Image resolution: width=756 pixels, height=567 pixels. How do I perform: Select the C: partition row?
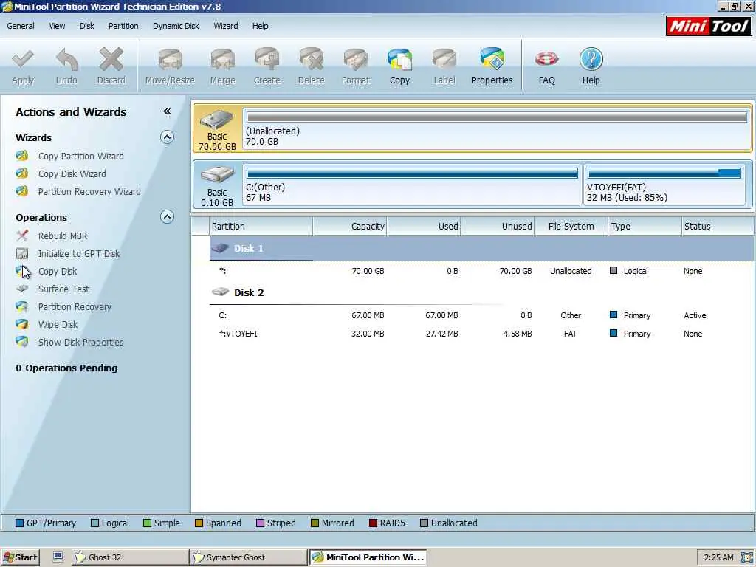click(x=481, y=315)
